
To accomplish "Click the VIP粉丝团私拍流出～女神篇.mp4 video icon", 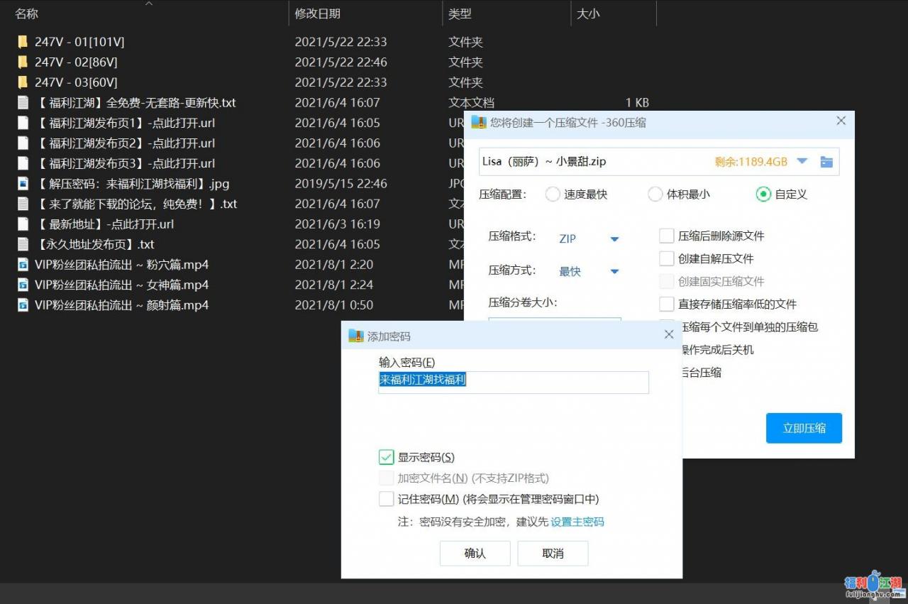I will tap(23, 285).
